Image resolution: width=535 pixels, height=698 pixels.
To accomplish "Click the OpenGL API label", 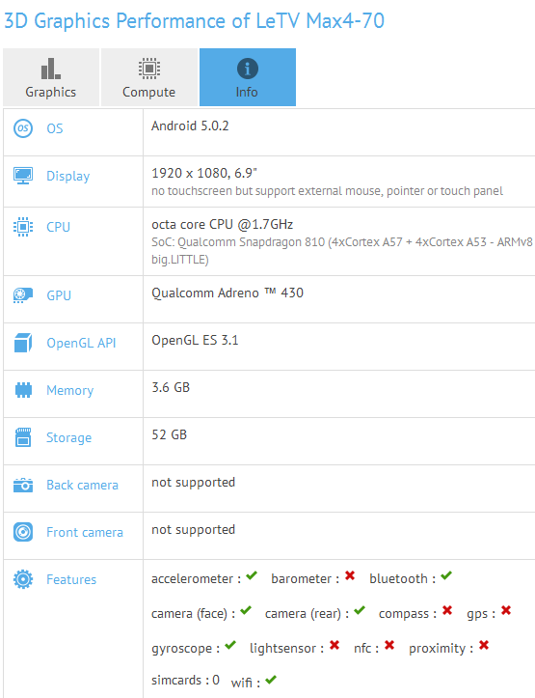I will 81,343.
